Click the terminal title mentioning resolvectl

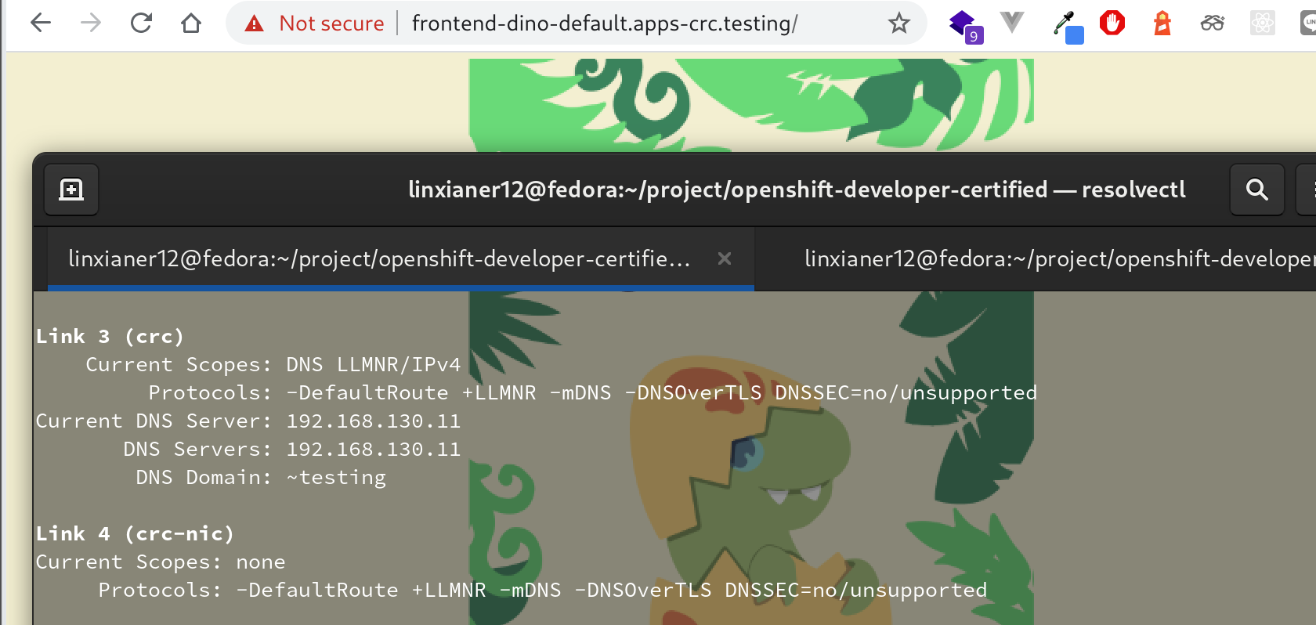tap(797, 190)
